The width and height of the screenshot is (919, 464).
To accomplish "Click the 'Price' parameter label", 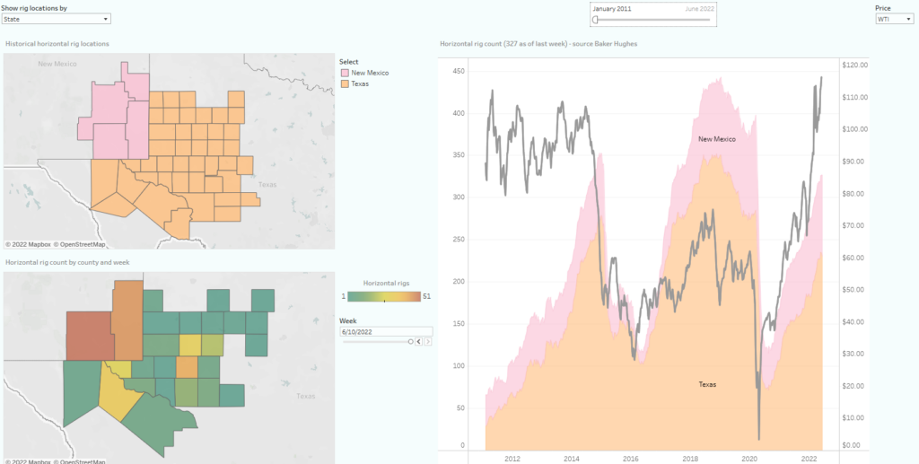I will [x=883, y=8].
